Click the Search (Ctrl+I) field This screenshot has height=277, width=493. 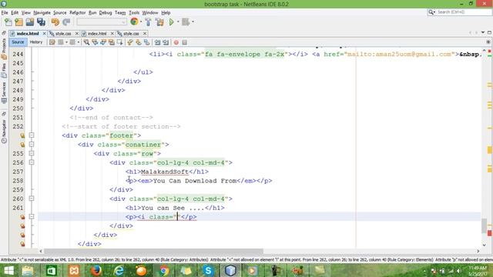(460, 12)
